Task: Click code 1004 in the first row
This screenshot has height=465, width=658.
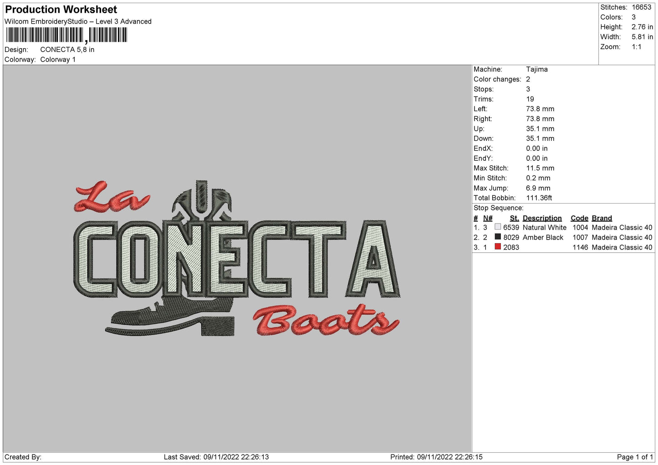Action: point(580,227)
